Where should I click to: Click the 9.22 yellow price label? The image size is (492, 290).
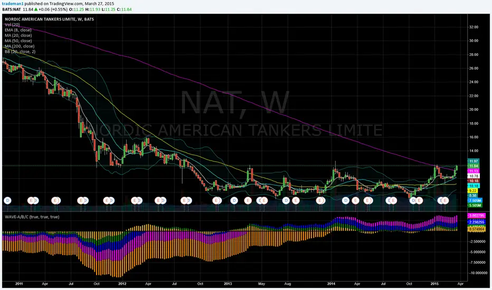tap(472, 191)
